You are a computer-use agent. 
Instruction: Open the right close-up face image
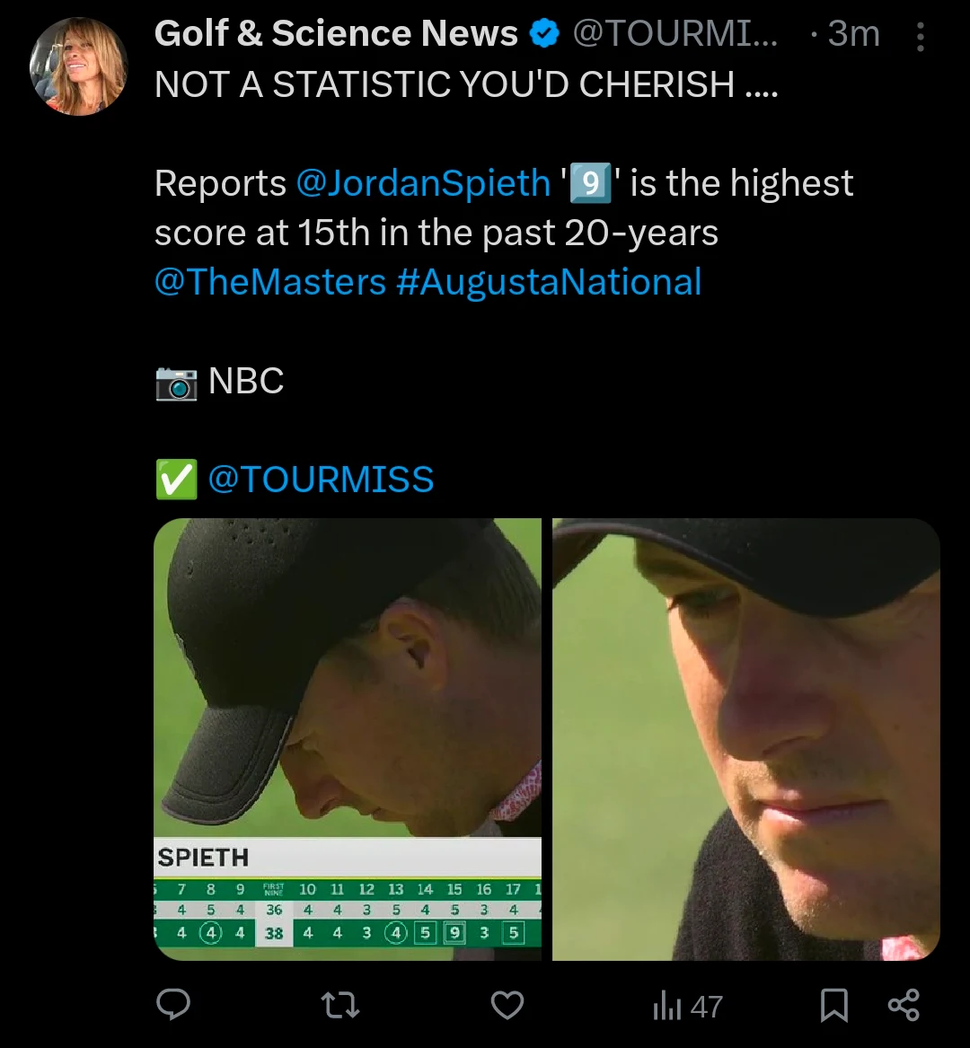point(746,738)
